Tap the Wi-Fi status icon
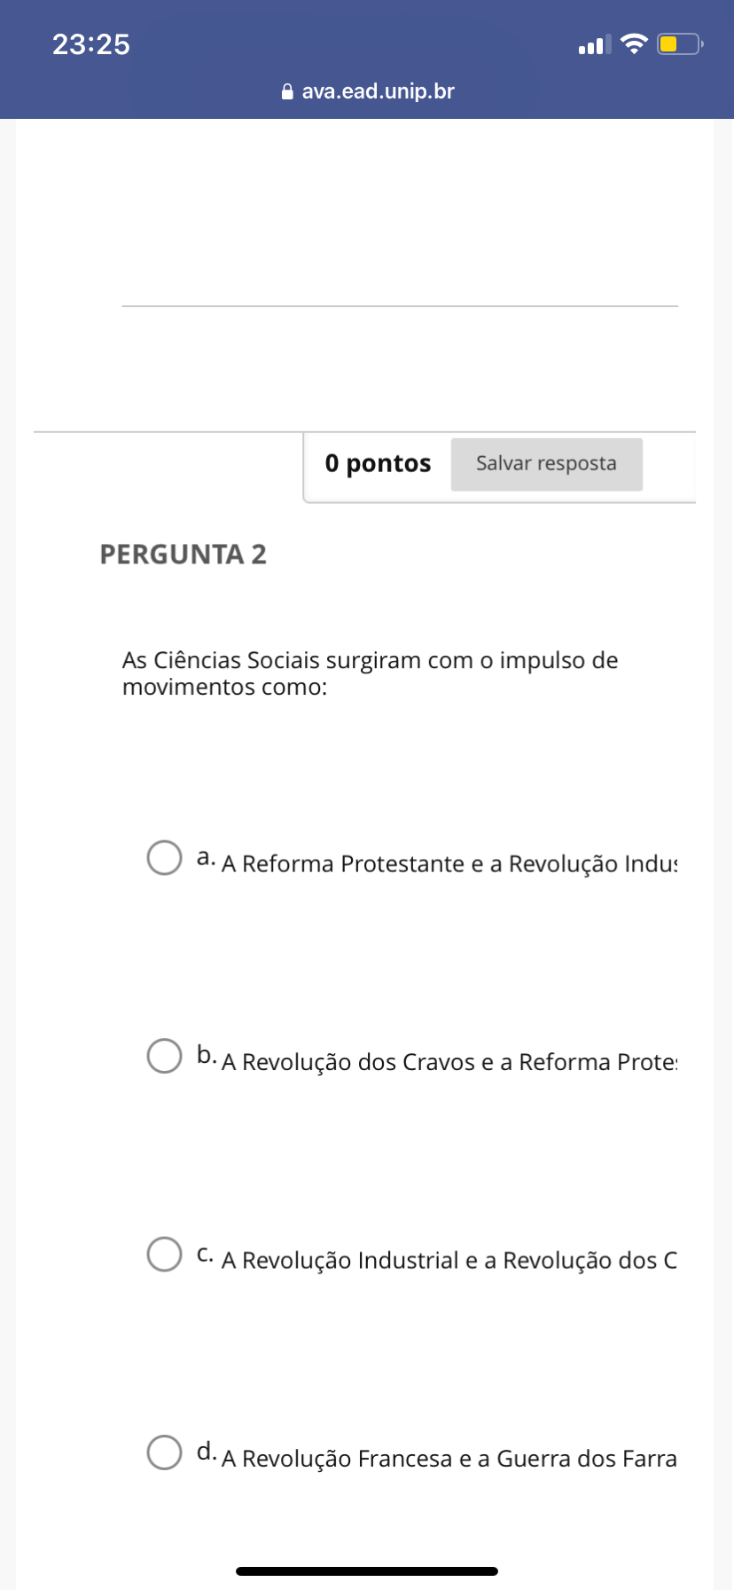This screenshot has height=1590, width=734. 634,43
